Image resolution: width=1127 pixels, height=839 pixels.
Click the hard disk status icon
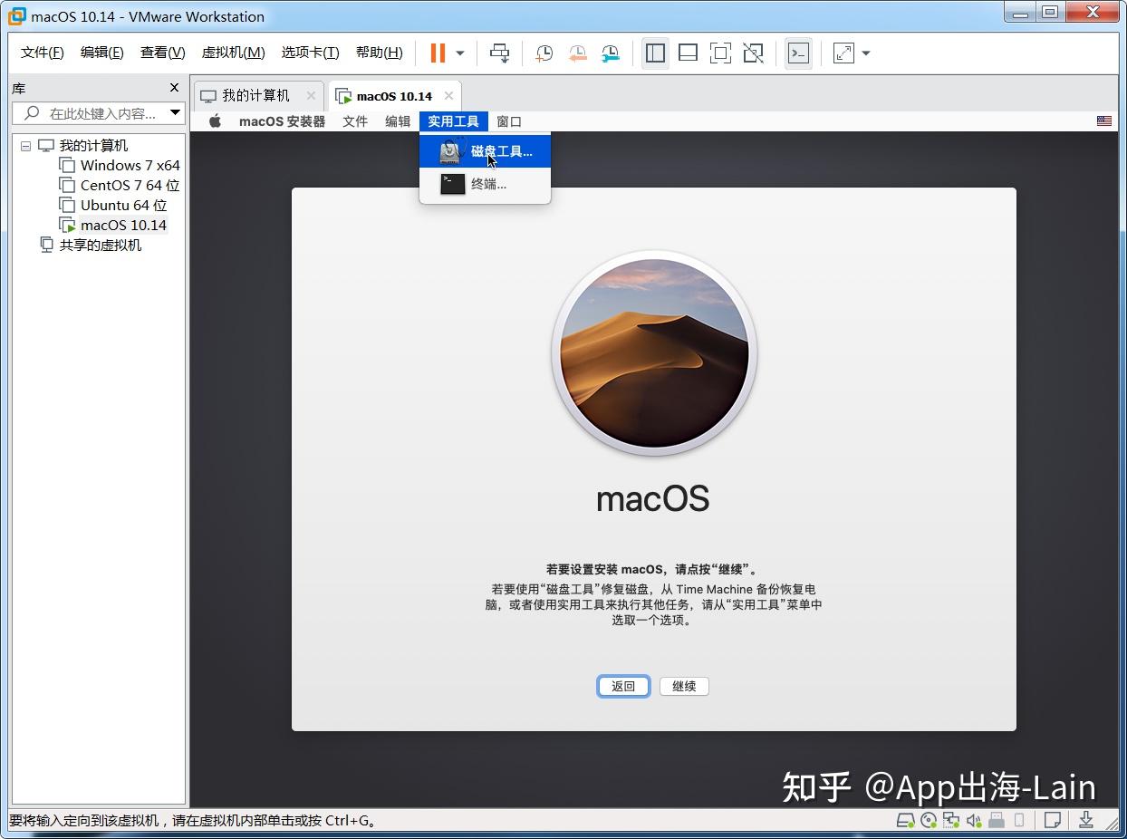(x=904, y=820)
